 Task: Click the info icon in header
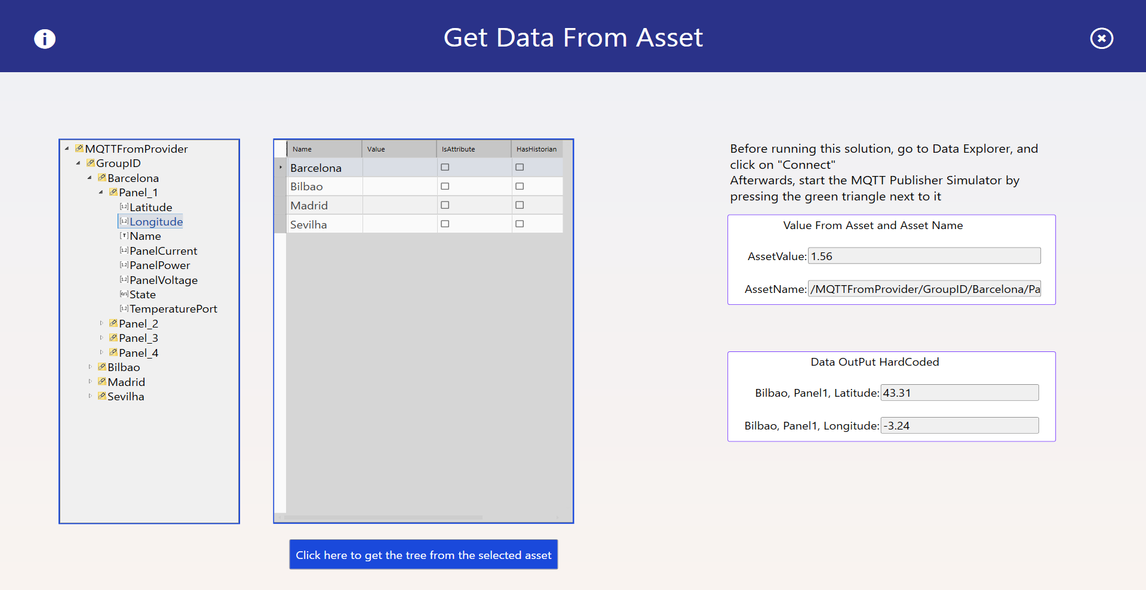pyautogui.click(x=45, y=39)
